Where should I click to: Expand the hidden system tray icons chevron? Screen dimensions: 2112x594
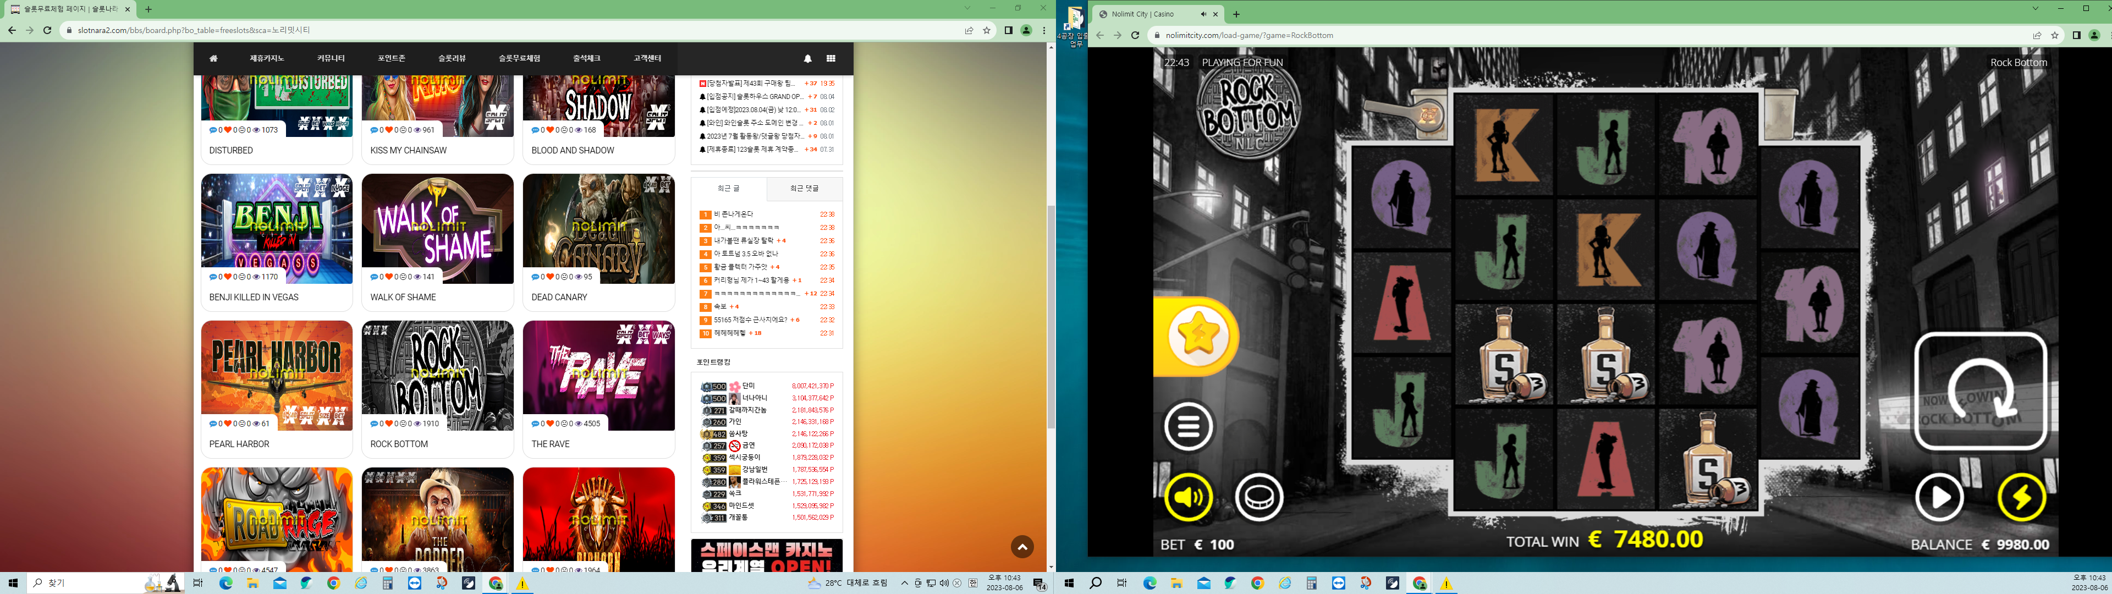tap(904, 584)
